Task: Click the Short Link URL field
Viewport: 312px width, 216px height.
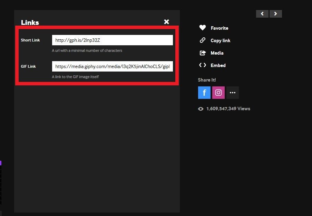Action: (112, 40)
